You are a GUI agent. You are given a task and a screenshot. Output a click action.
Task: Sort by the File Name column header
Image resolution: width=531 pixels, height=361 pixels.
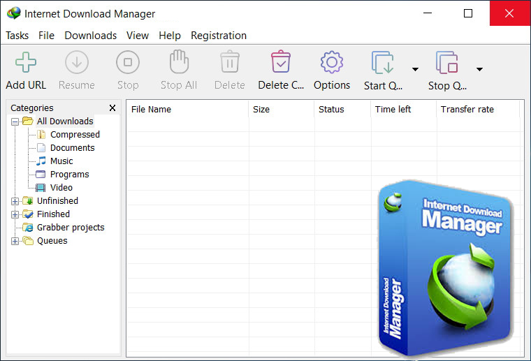(188, 110)
